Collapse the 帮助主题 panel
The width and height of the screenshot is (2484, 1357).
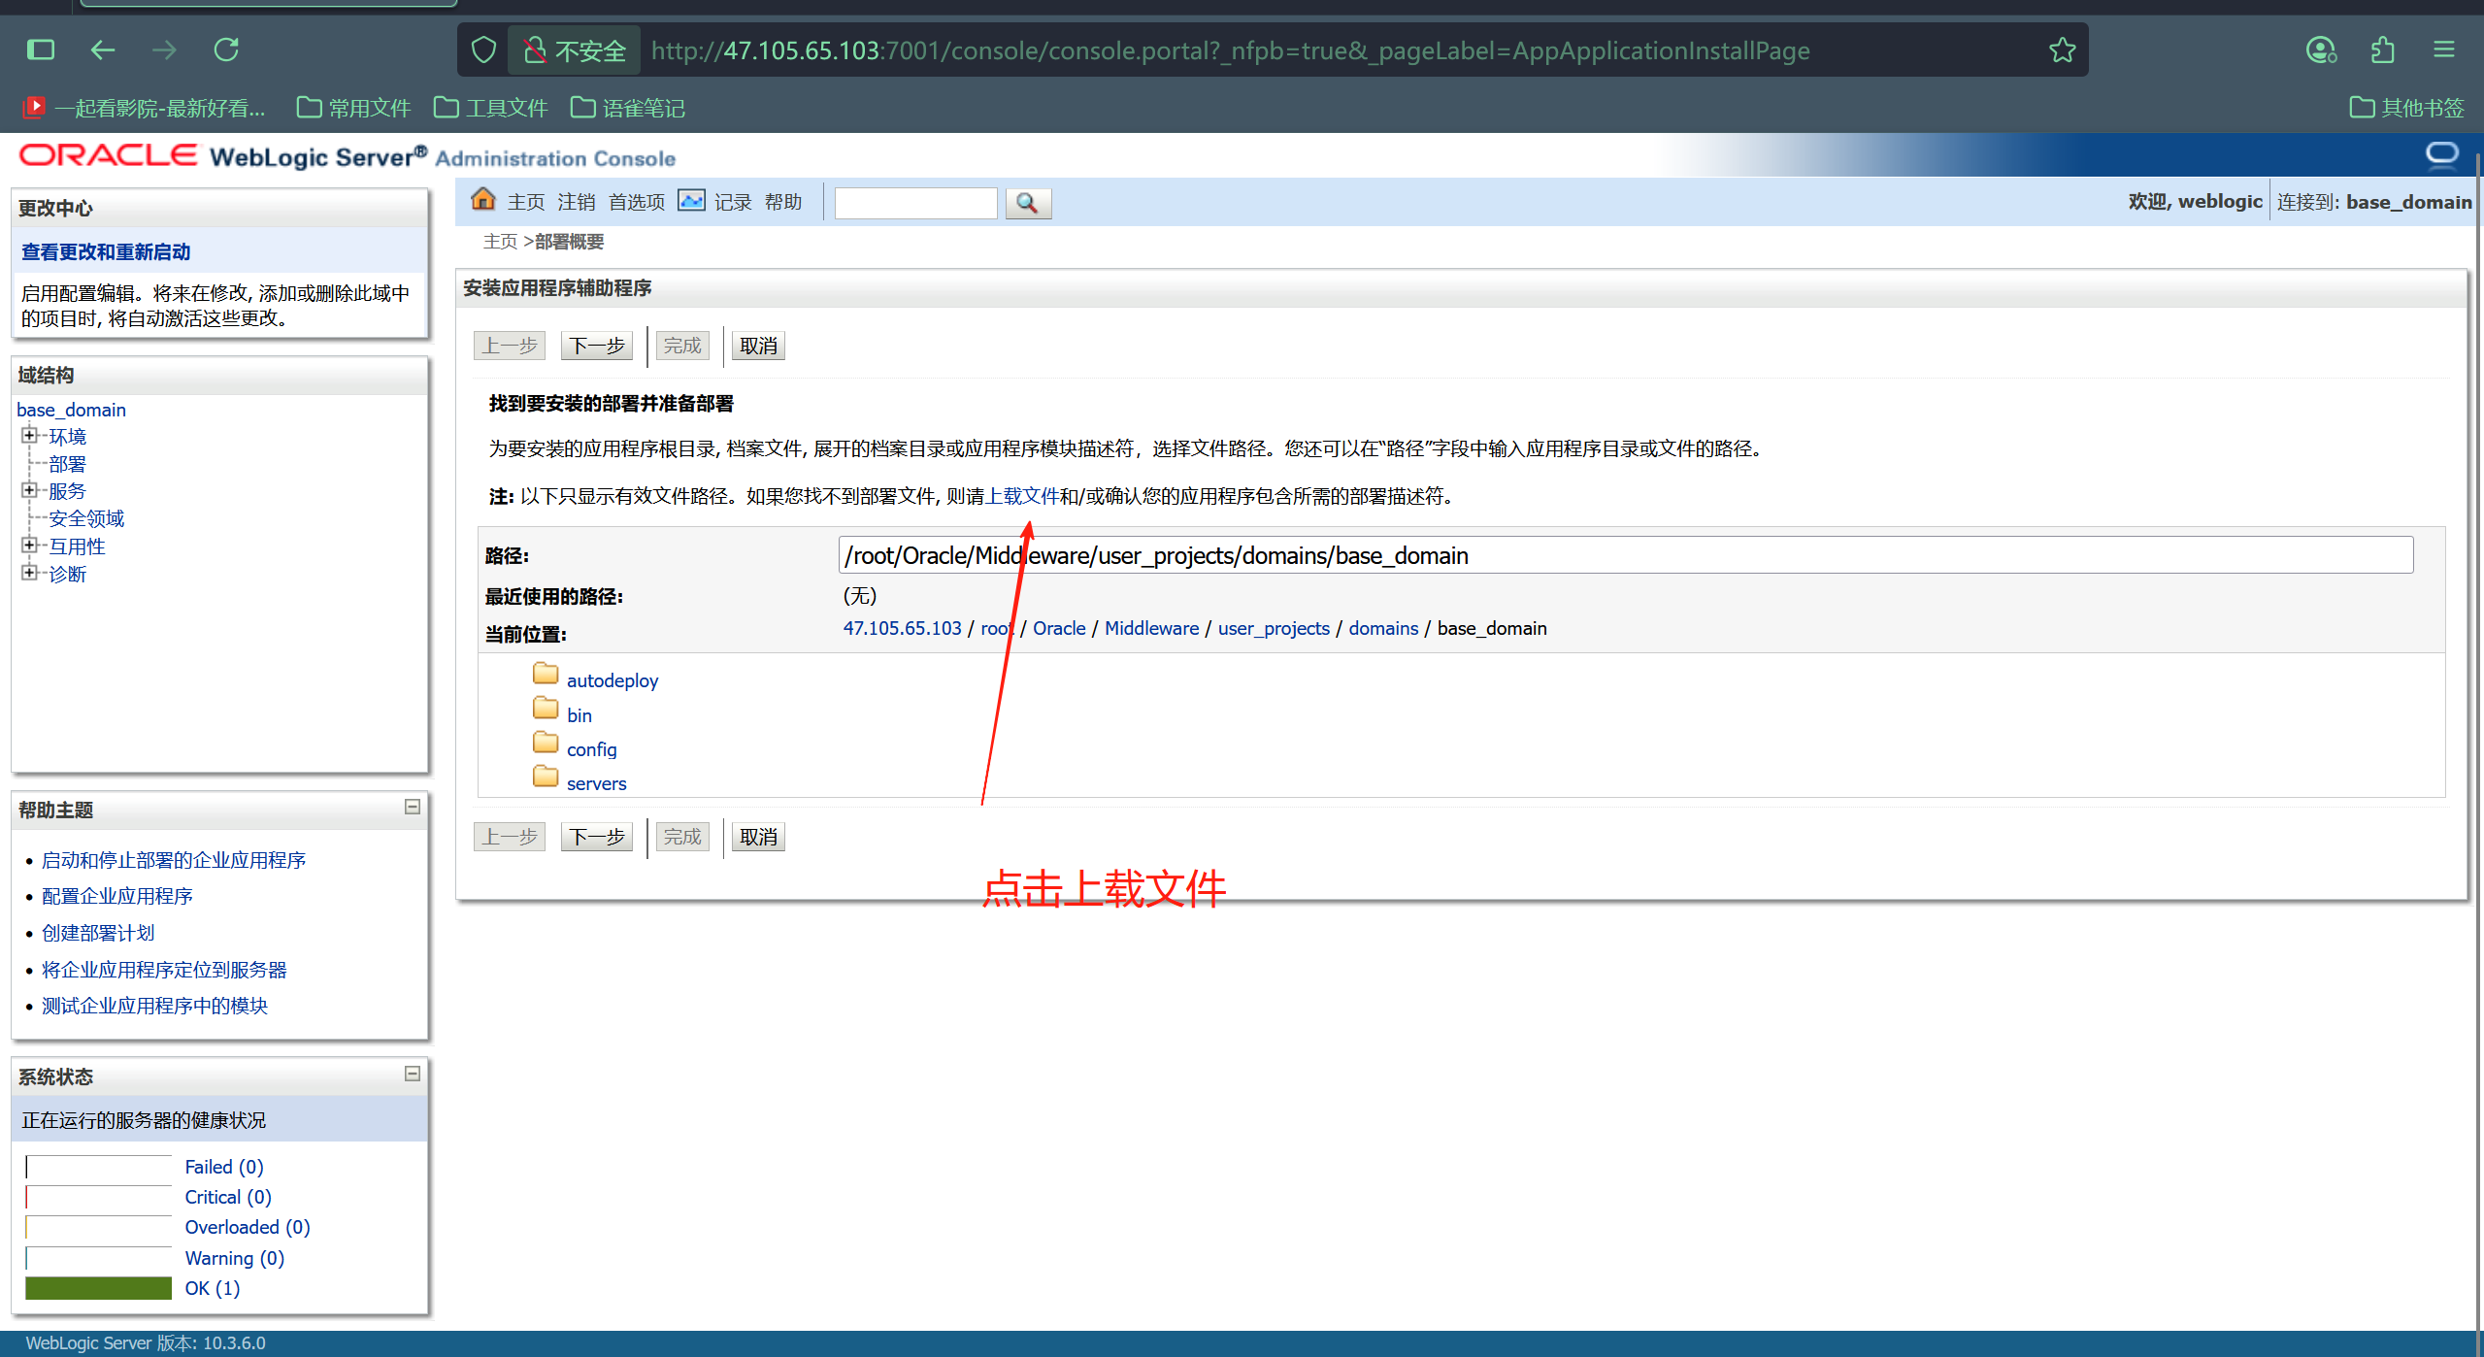[413, 807]
